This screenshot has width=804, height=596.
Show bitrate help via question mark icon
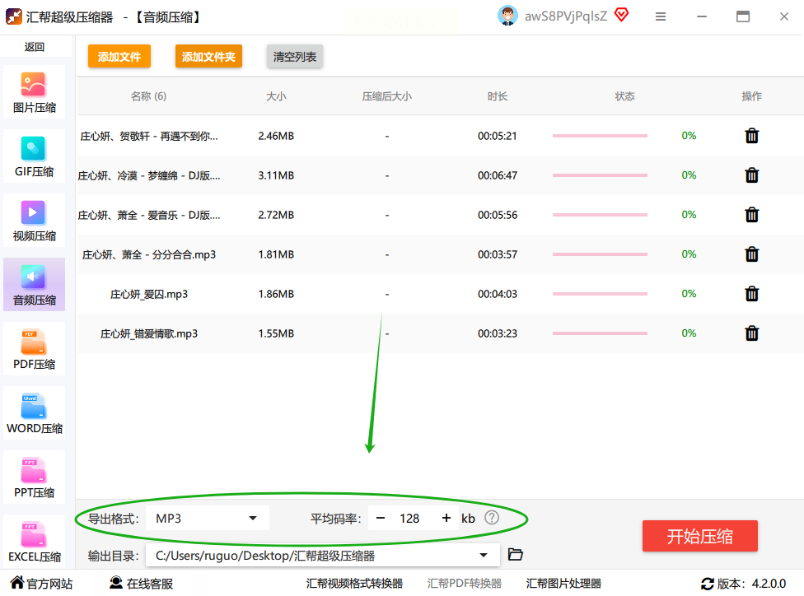(491, 518)
